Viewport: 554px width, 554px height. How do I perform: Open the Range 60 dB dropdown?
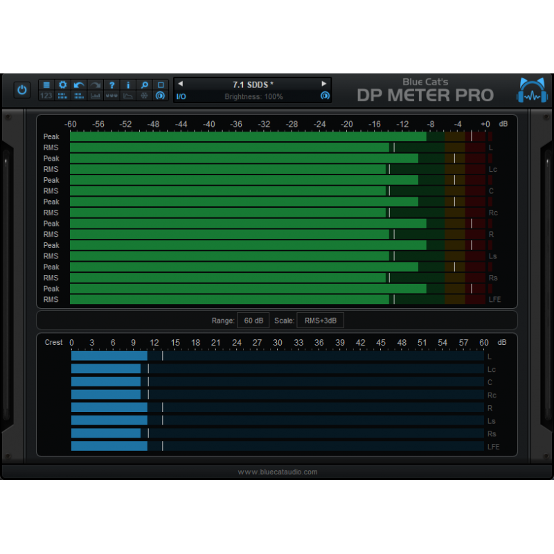coord(253,320)
